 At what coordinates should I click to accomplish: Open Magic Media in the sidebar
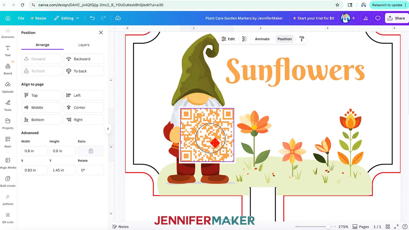pos(8,164)
